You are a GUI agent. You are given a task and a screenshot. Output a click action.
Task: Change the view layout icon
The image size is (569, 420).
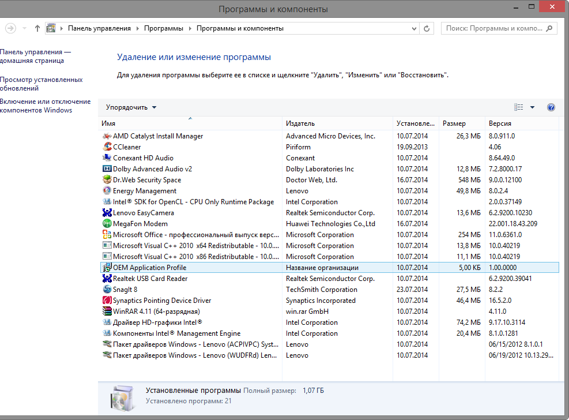point(519,107)
